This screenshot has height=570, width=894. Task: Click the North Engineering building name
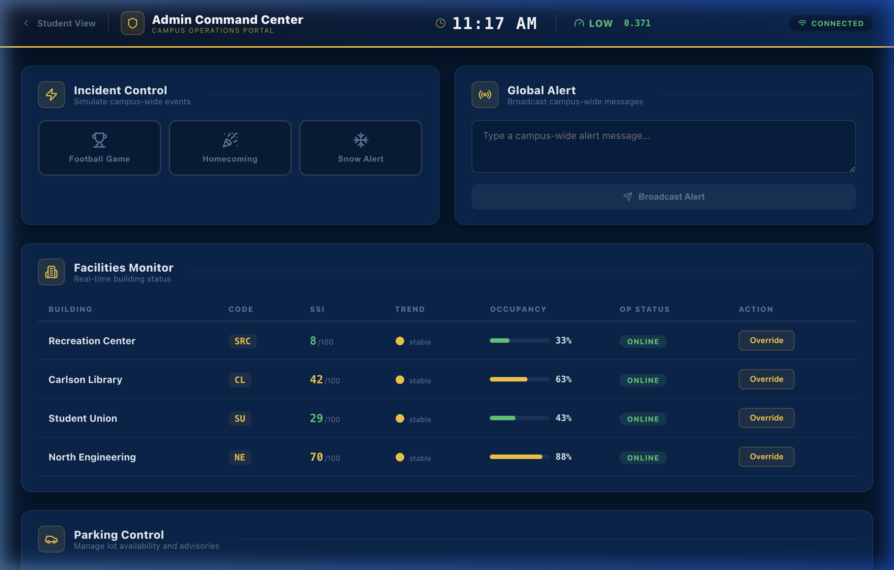click(92, 457)
